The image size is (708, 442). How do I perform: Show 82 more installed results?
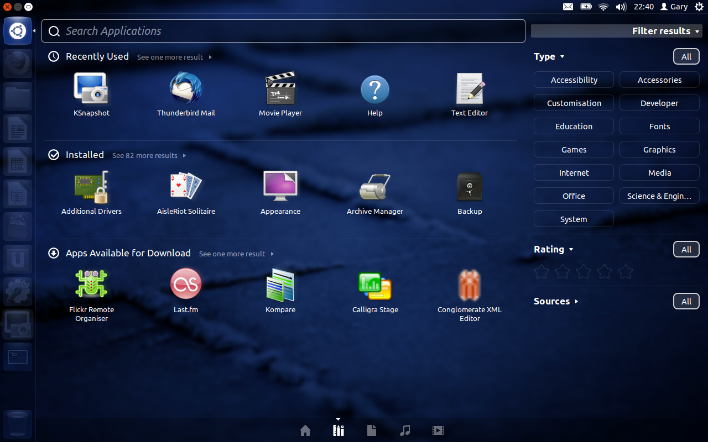(148, 156)
